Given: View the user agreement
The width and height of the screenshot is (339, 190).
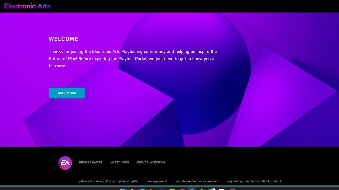Looking at the screenshot, I should [x=157, y=181].
